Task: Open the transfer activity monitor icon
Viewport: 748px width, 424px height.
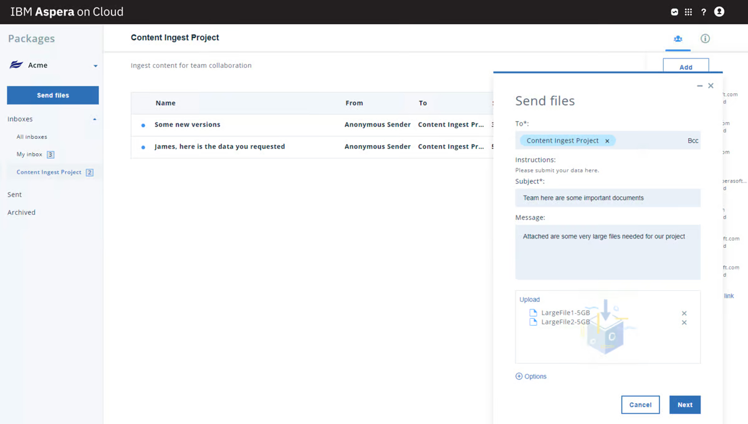Action: click(x=674, y=11)
